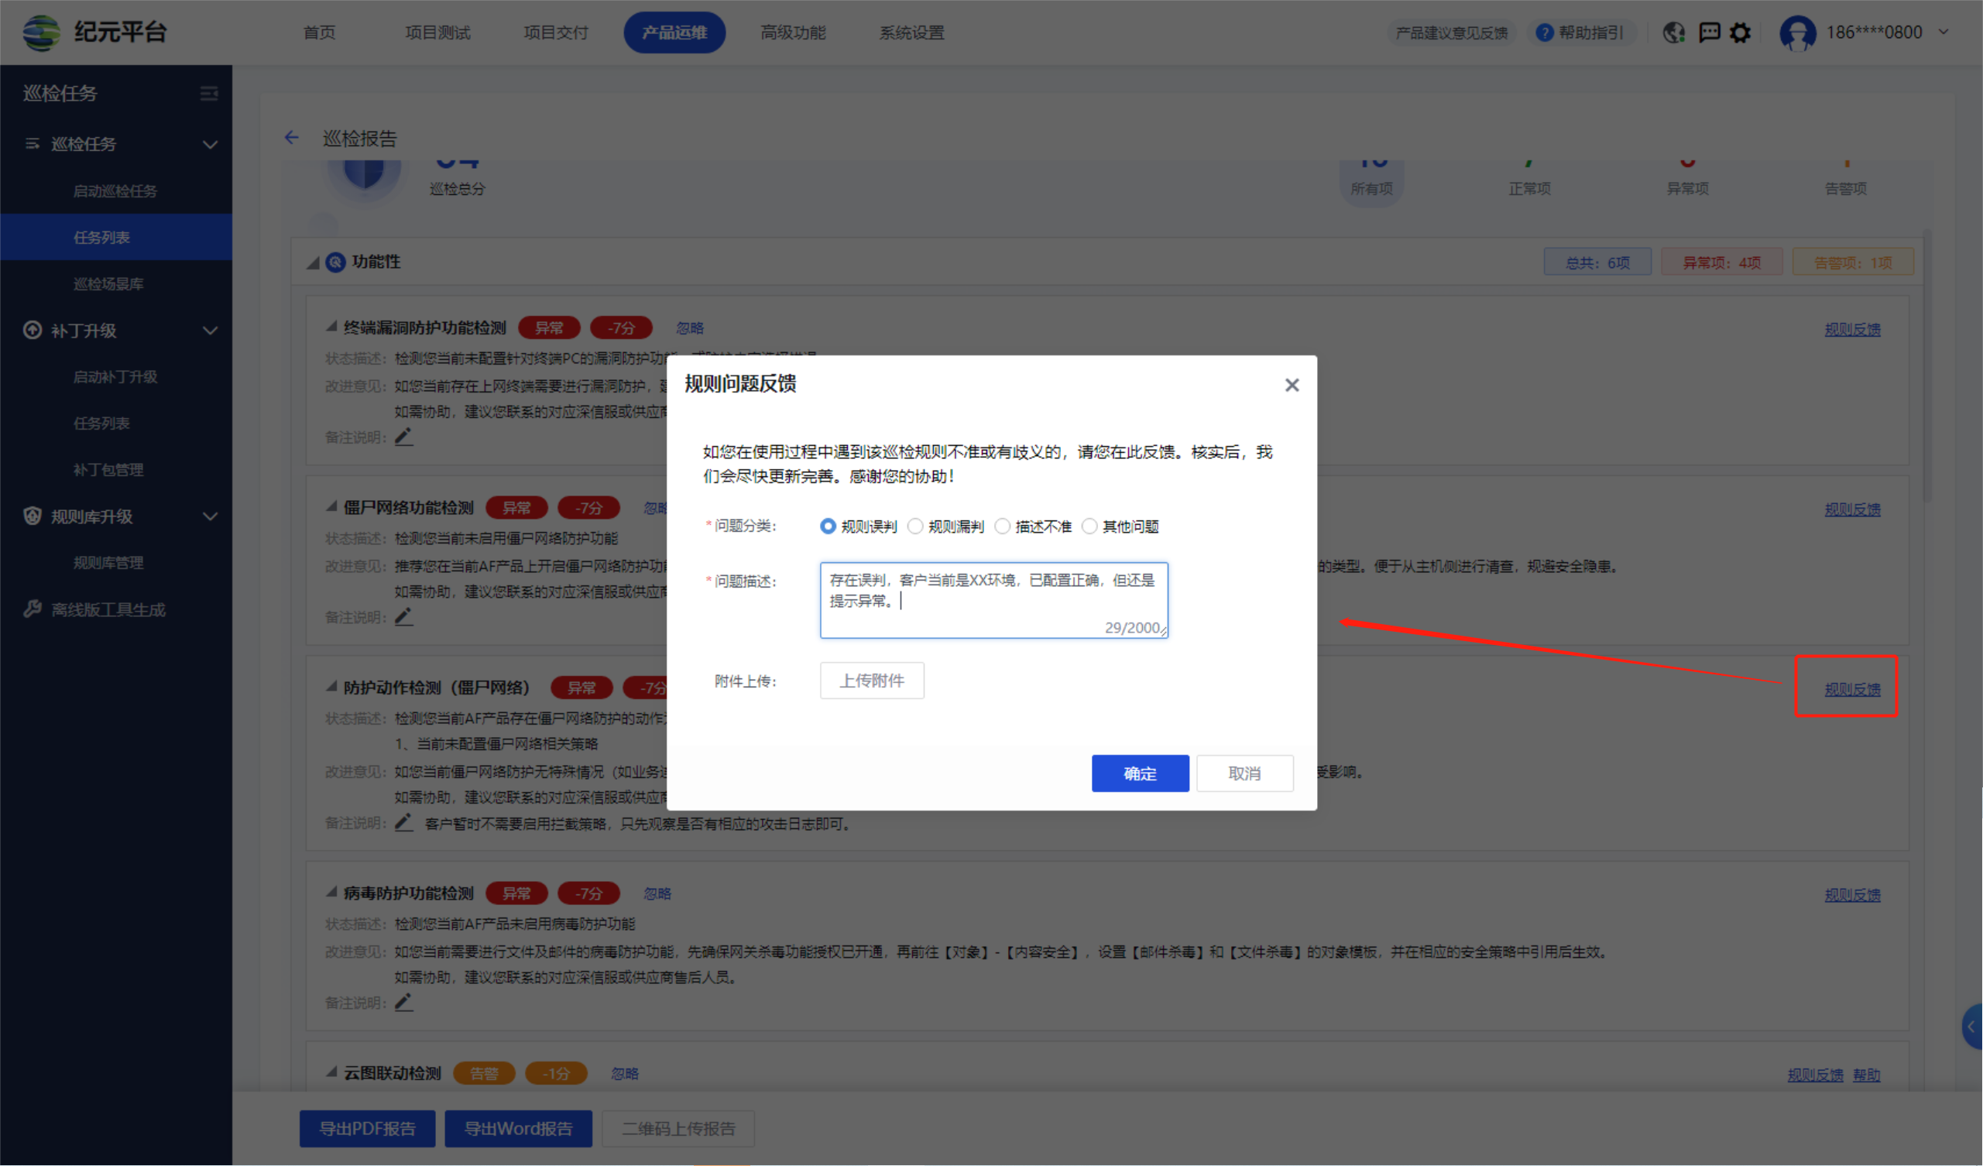Viewport: 1983px width, 1166px height.
Task: Click the 确定 button in dialog
Action: (x=1140, y=773)
